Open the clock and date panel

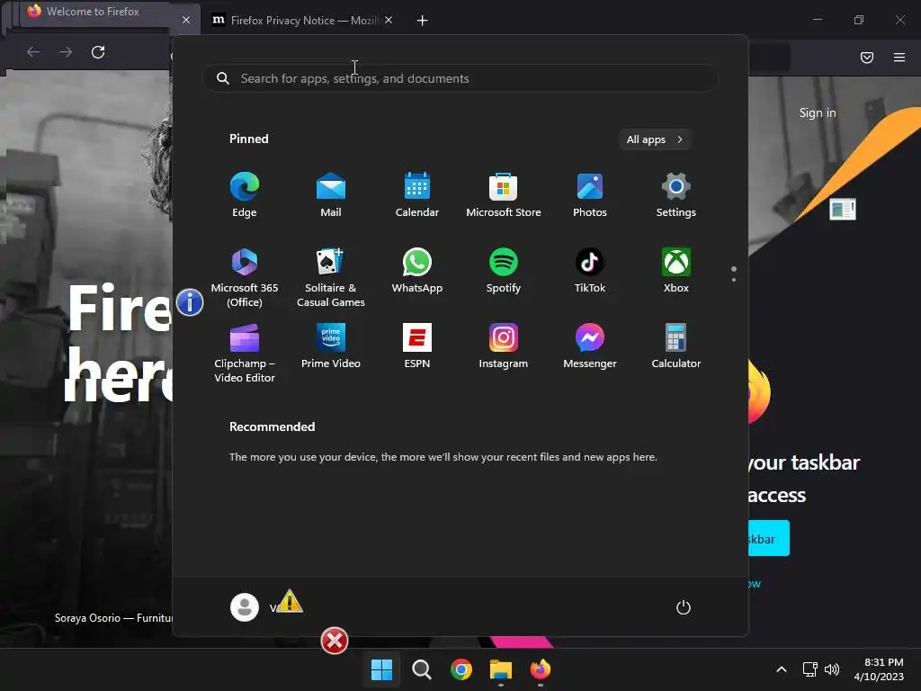click(x=879, y=669)
